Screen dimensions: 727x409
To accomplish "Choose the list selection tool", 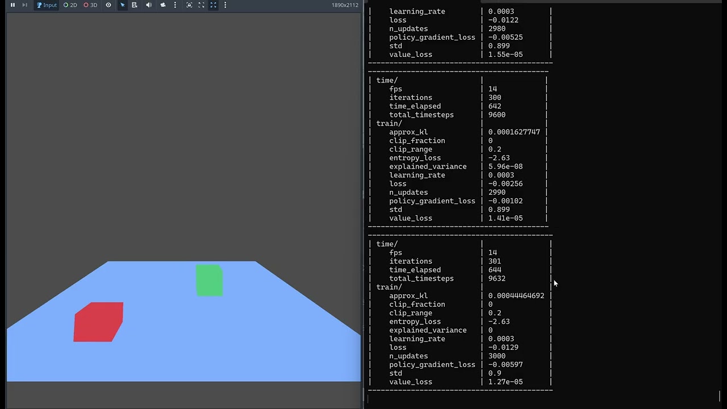I will [x=135, y=5].
